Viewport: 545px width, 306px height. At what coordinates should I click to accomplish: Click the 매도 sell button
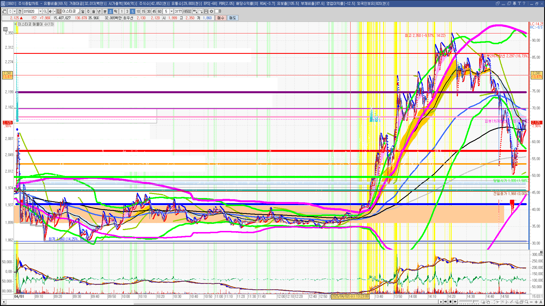pos(233,18)
